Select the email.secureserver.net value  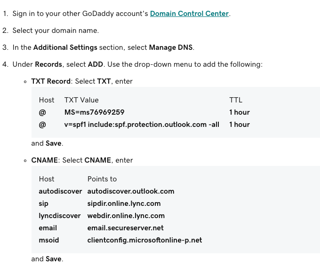point(125,228)
